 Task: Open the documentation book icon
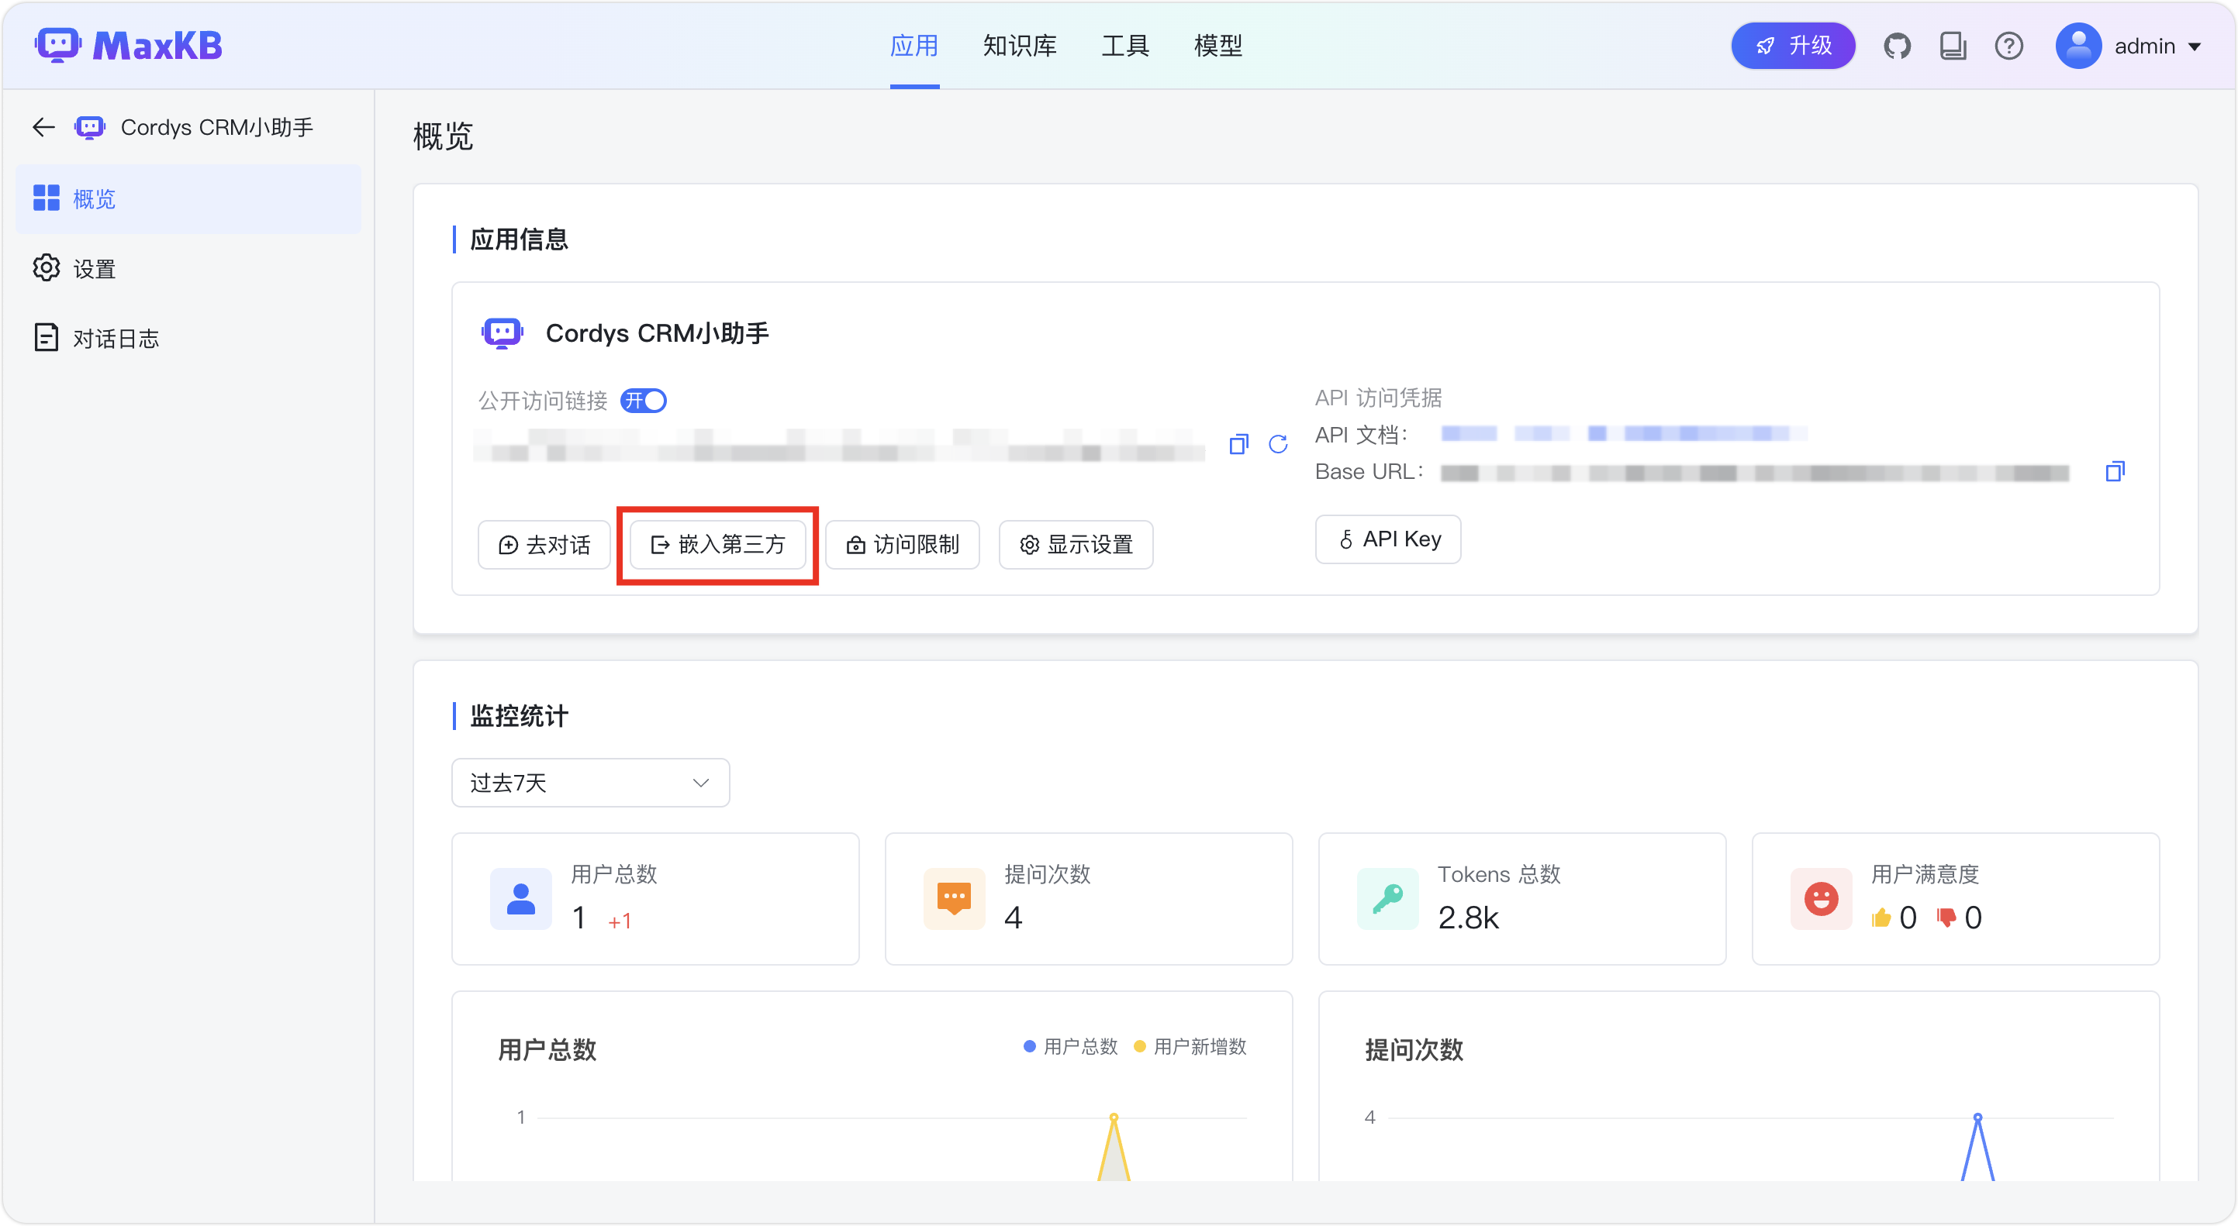point(1953,46)
